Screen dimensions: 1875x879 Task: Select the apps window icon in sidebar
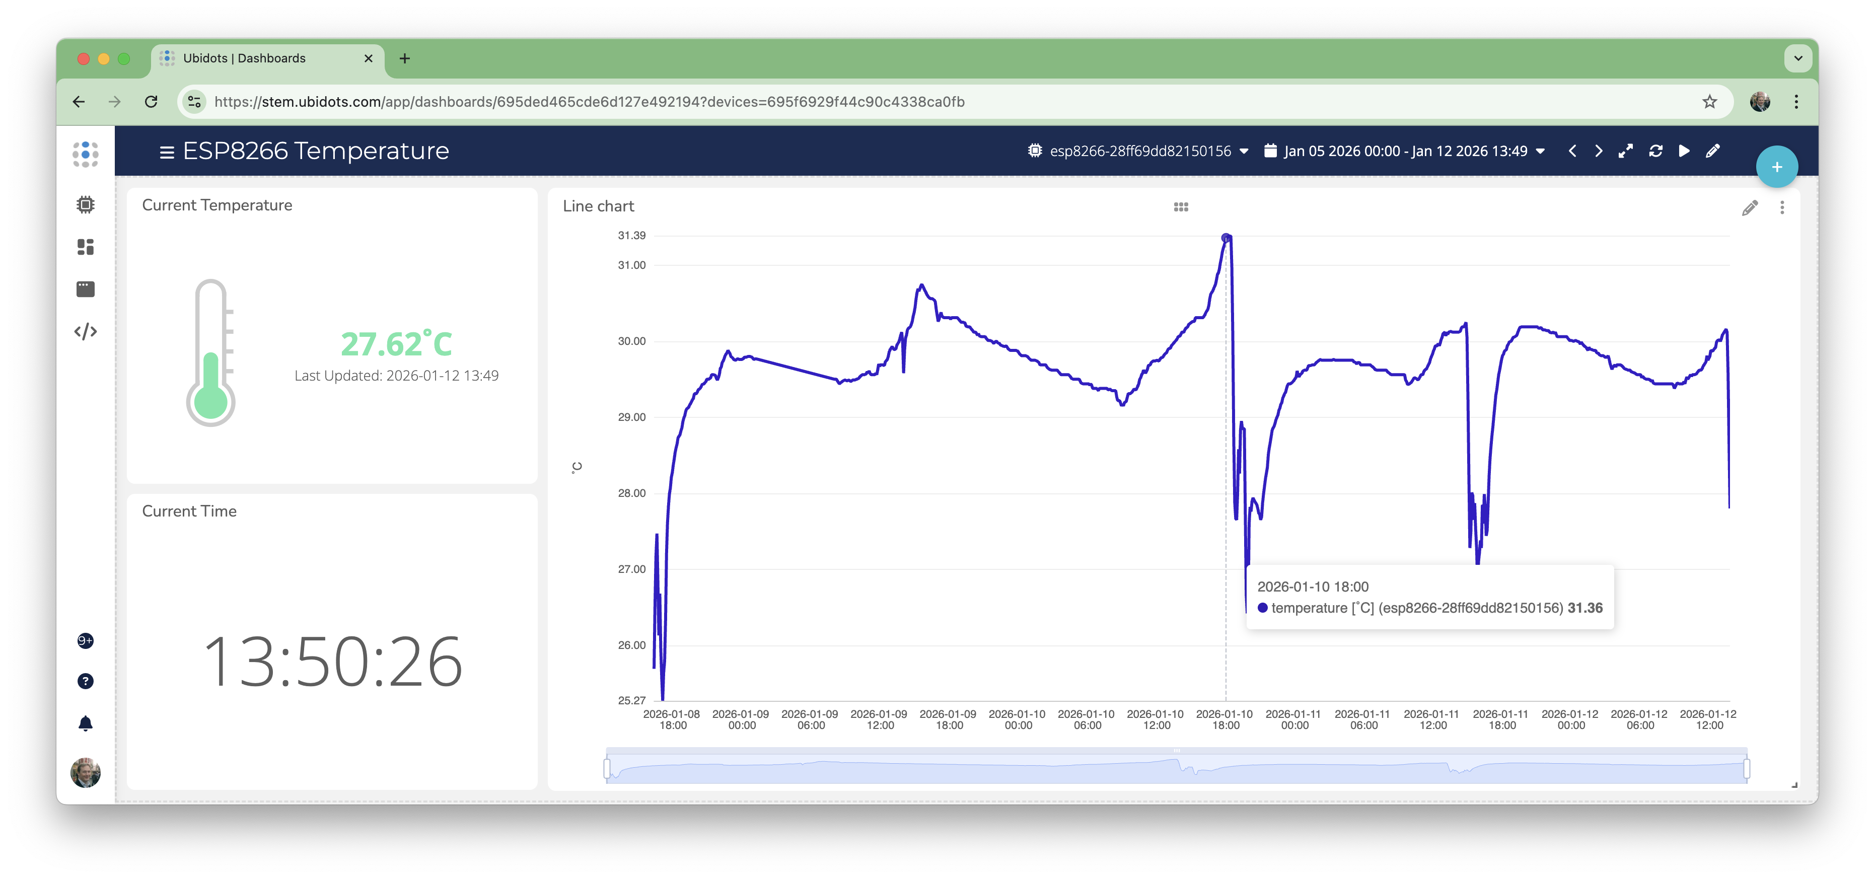(x=86, y=288)
